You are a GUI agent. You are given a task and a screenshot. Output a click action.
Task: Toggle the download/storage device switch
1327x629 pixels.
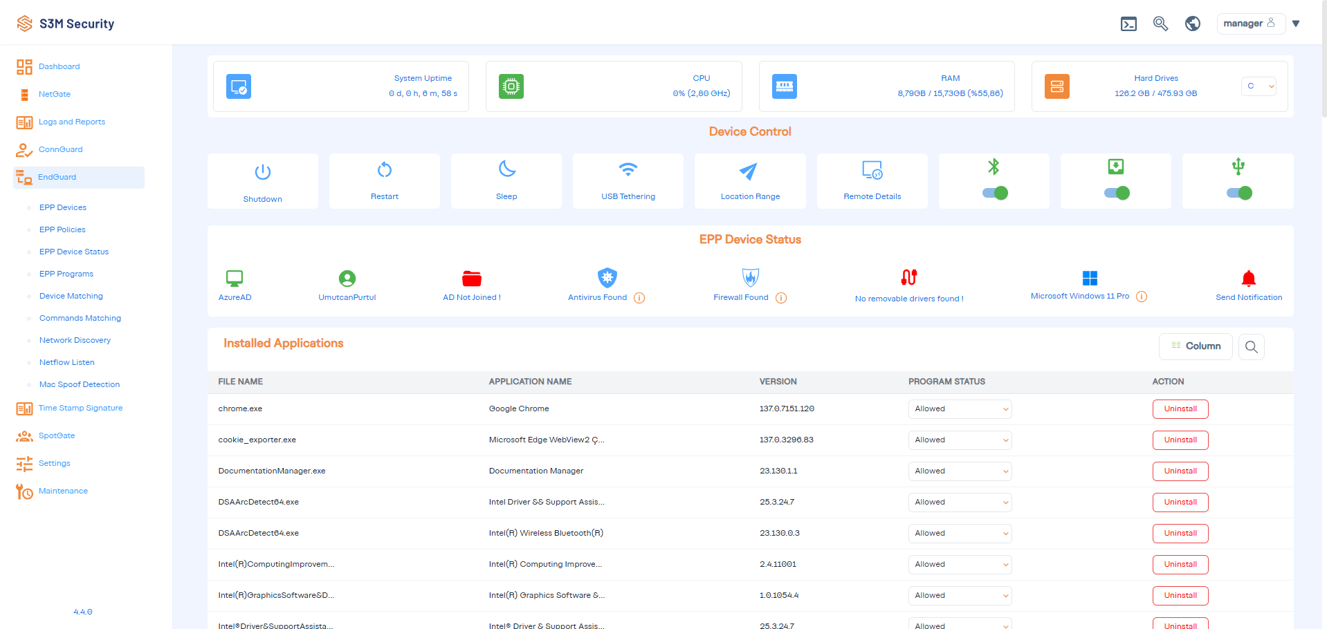click(1117, 193)
